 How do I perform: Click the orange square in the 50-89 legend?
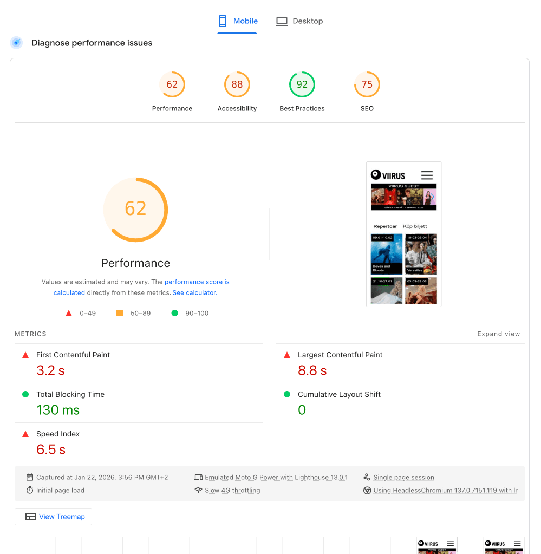click(120, 313)
